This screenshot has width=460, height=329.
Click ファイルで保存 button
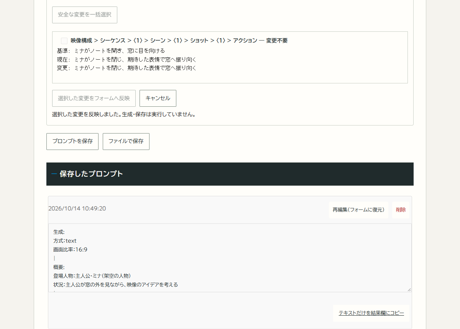coord(126,142)
